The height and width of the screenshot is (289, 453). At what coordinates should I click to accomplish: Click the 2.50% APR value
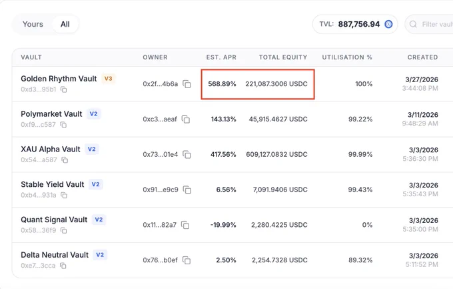click(x=226, y=260)
